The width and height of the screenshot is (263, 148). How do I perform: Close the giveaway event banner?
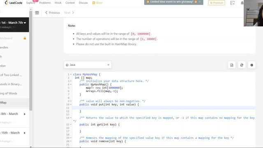pyautogui.click(x=200, y=2)
